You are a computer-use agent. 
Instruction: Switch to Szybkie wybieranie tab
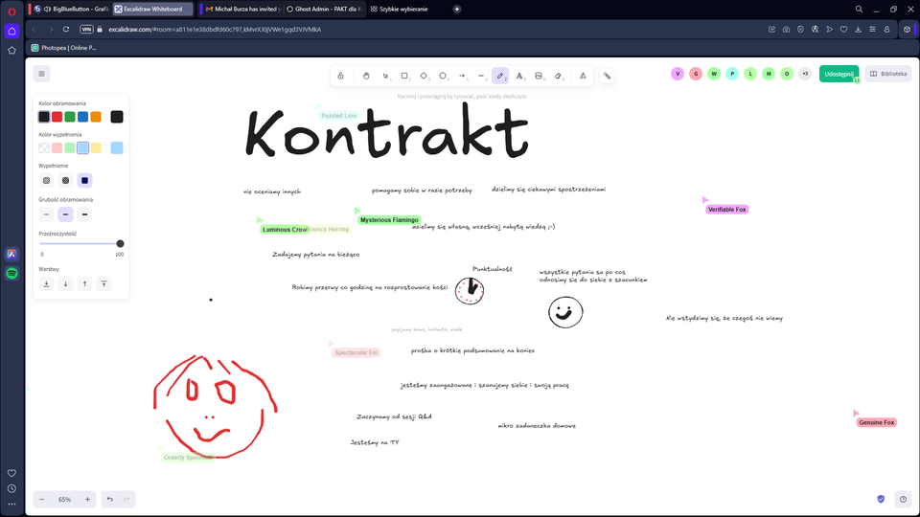(x=404, y=9)
